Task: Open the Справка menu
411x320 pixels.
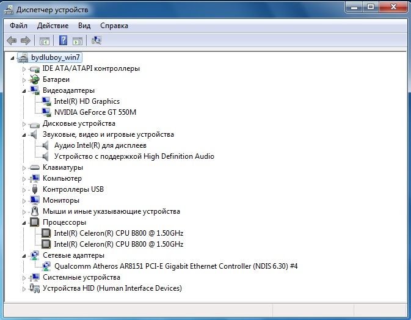Action: 114,26
